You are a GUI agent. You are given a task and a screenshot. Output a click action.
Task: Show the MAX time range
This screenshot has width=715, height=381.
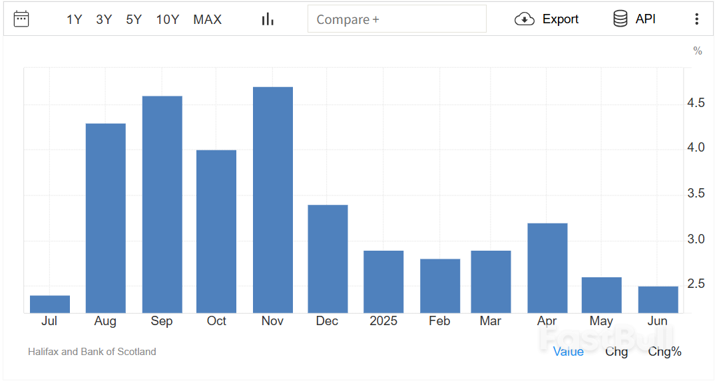207,19
